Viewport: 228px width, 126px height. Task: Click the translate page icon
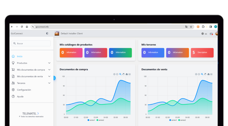[x=186, y=27]
